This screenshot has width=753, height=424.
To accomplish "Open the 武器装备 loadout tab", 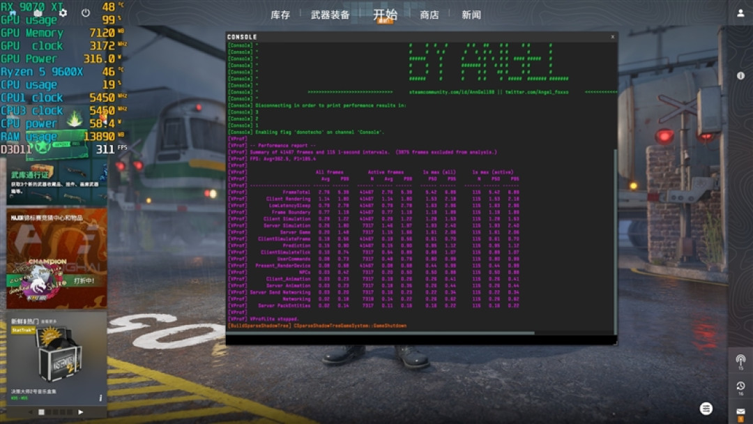I will [x=330, y=15].
